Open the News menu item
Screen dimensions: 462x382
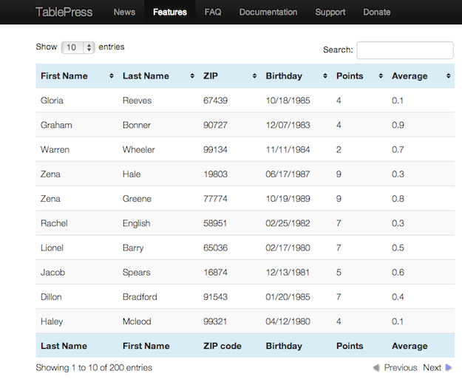(124, 12)
